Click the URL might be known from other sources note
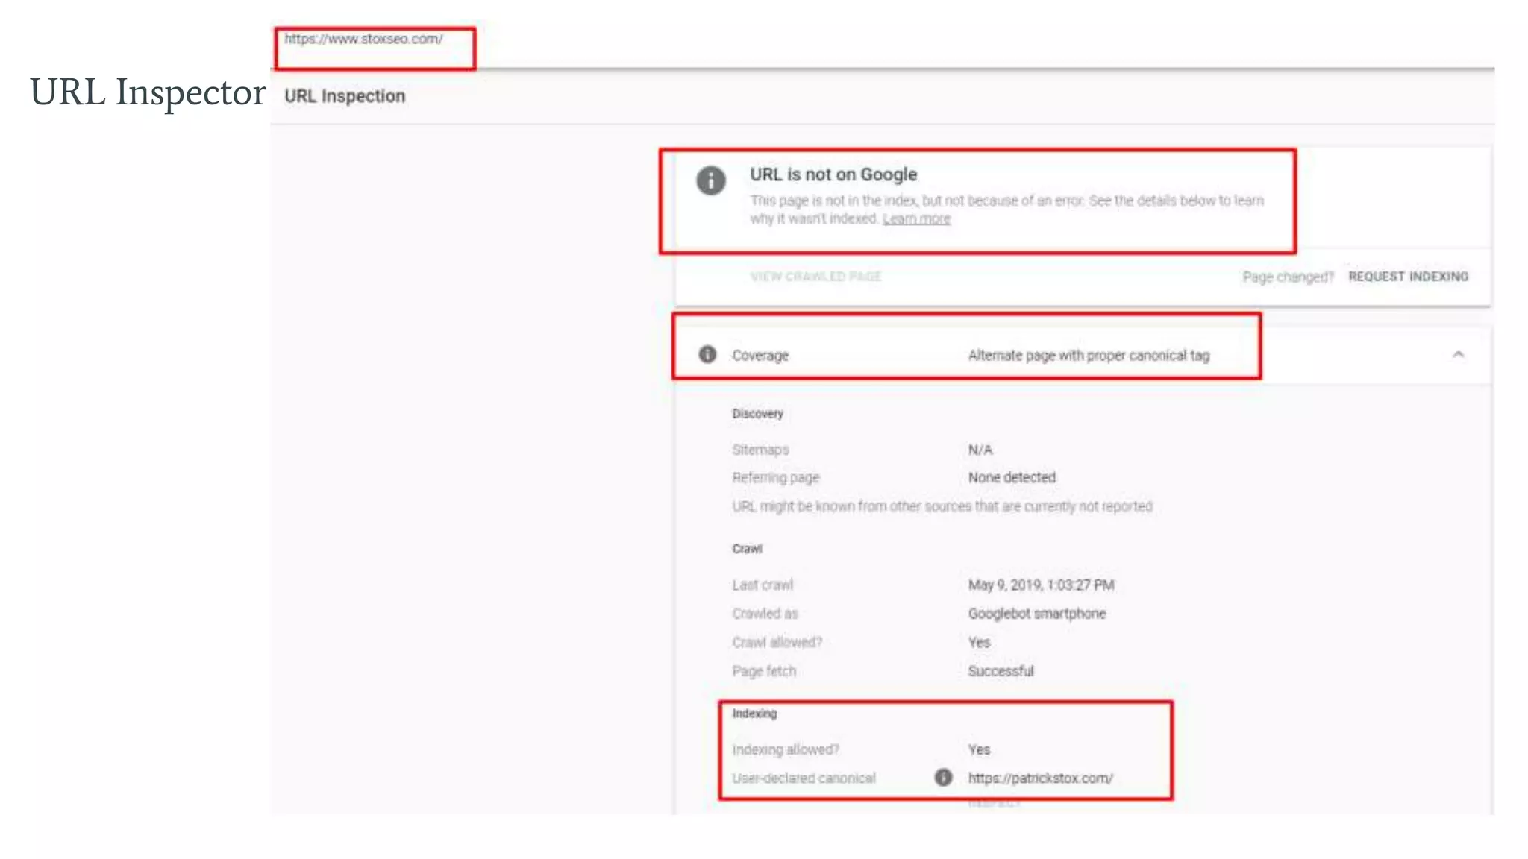1528x859 pixels. 942,506
